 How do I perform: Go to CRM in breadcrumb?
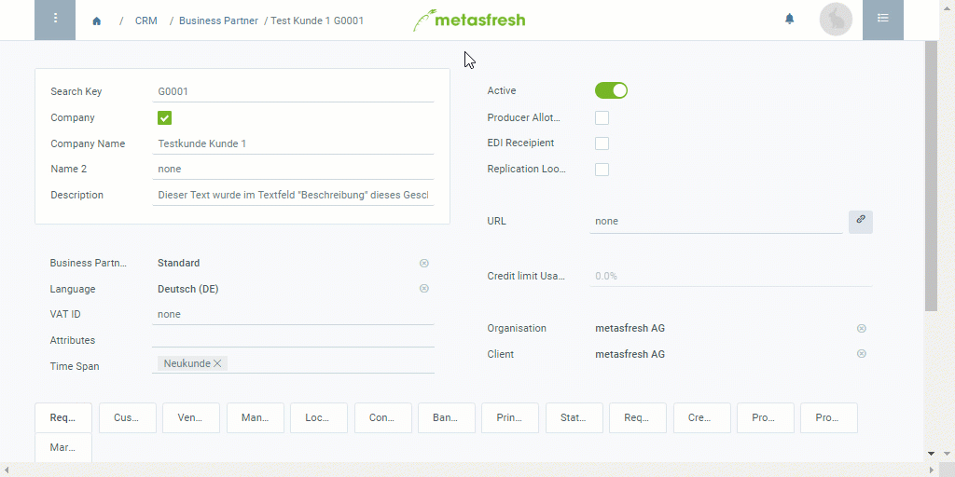[x=146, y=20]
